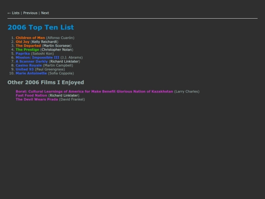Open The Prestige film link
This screenshot has height=199, width=265.
(27, 50)
